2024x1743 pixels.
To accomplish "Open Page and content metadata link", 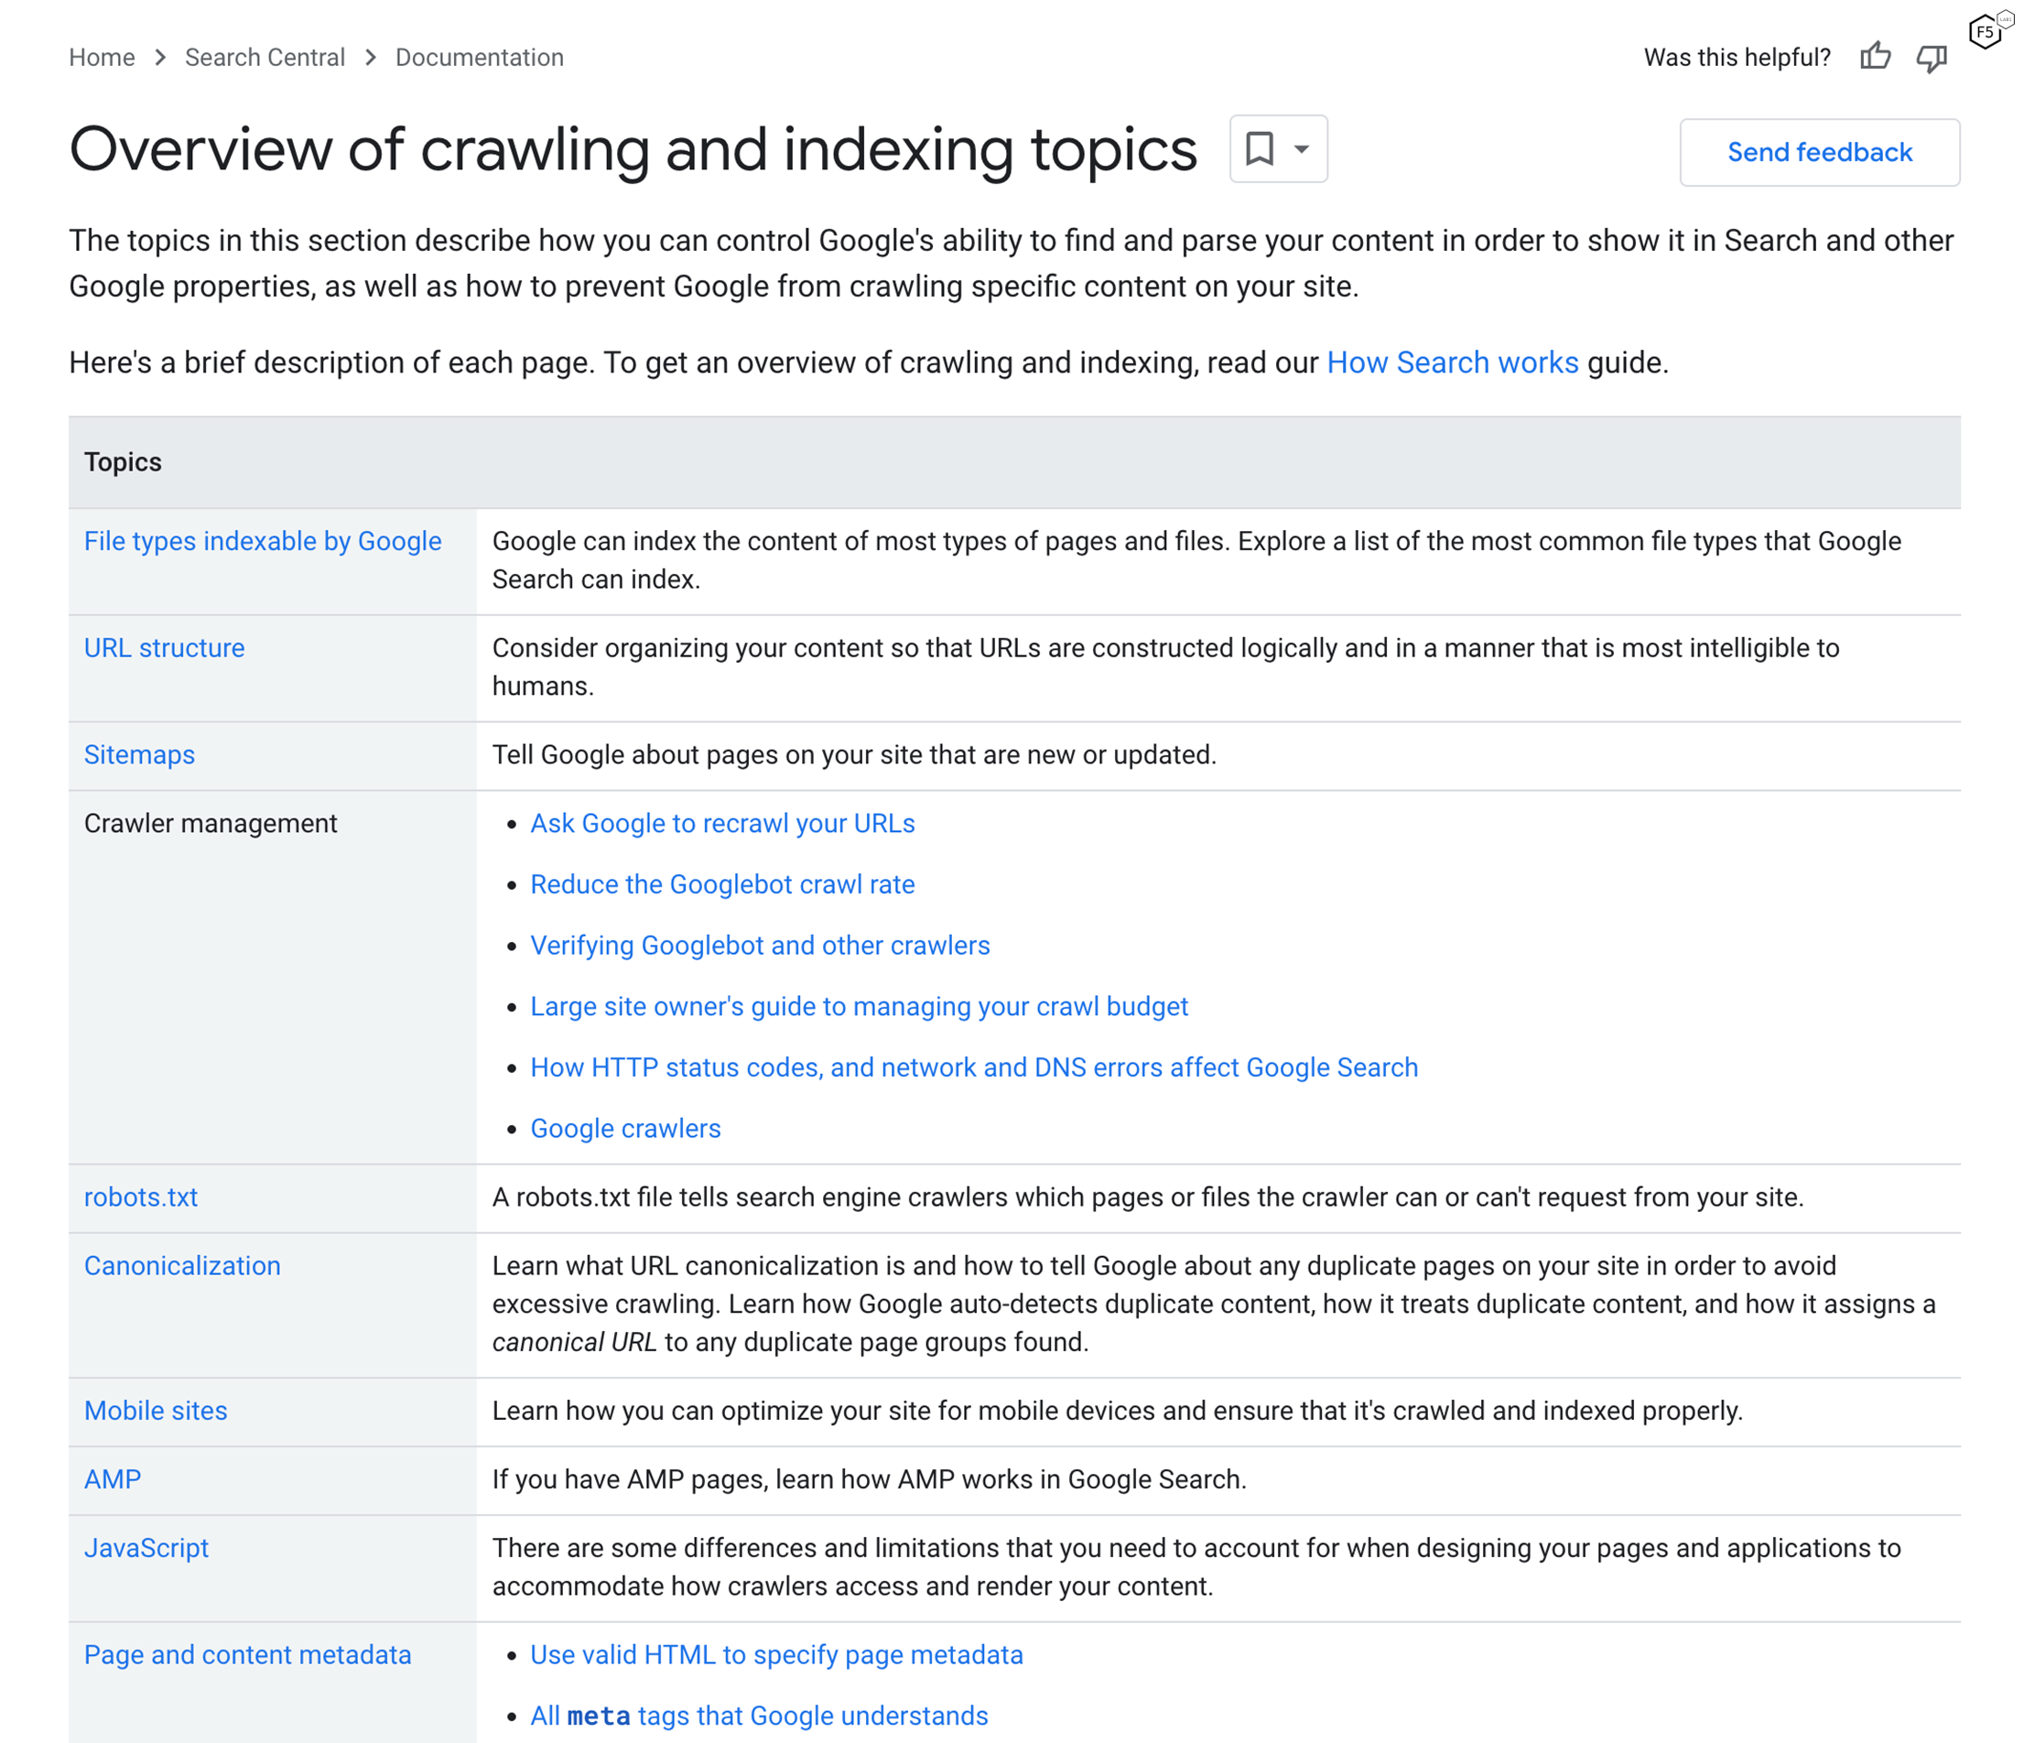I will 248,1655.
